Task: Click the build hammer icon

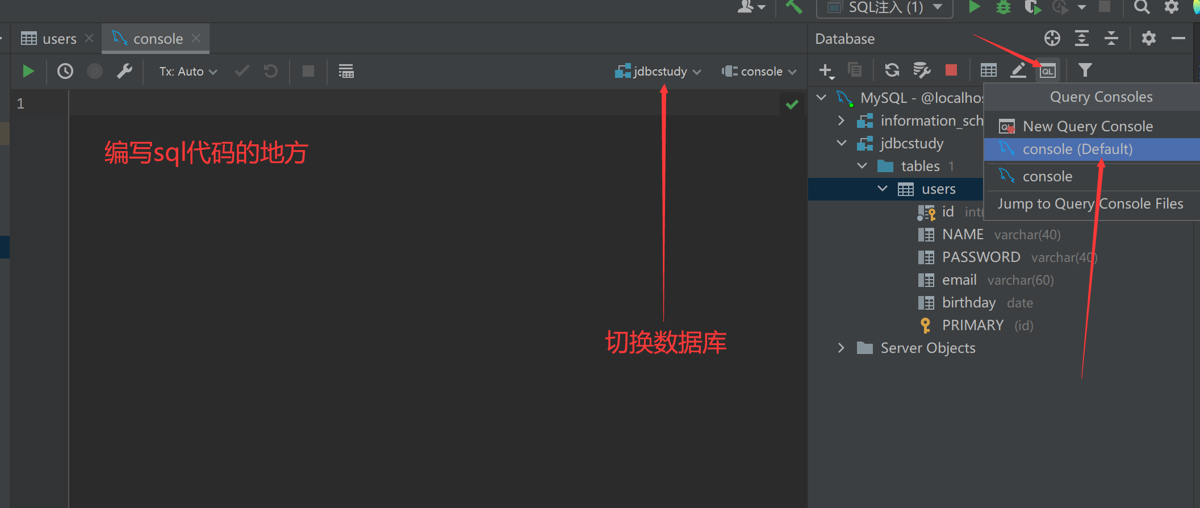Action: (x=793, y=7)
